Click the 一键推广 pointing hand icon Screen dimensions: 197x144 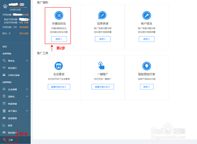point(101,66)
